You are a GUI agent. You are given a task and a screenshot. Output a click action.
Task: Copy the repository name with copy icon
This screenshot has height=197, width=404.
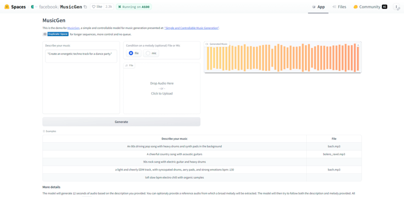[85, 7]
